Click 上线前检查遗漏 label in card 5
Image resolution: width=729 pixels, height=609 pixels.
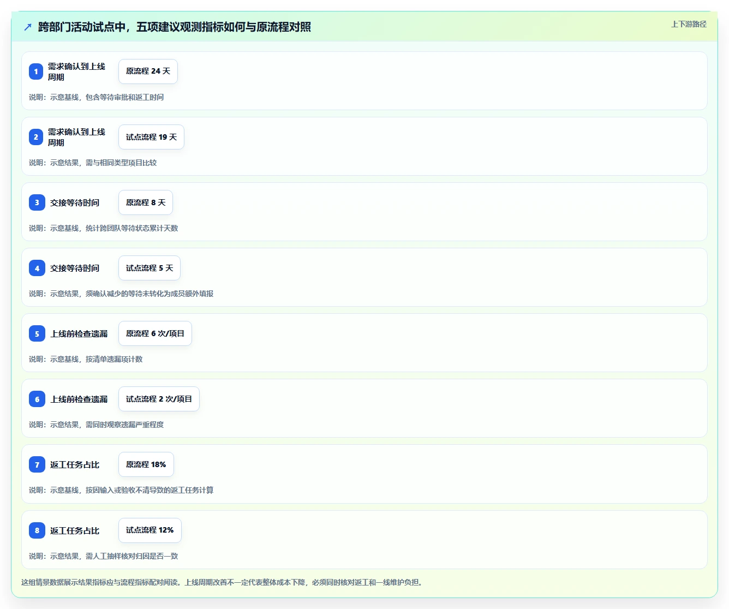pos(79,333)
